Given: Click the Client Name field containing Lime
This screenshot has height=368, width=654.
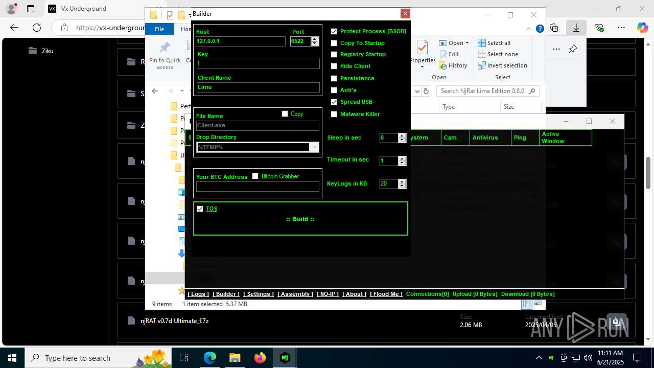Looking at the screenshot, I should click(258, 87).
